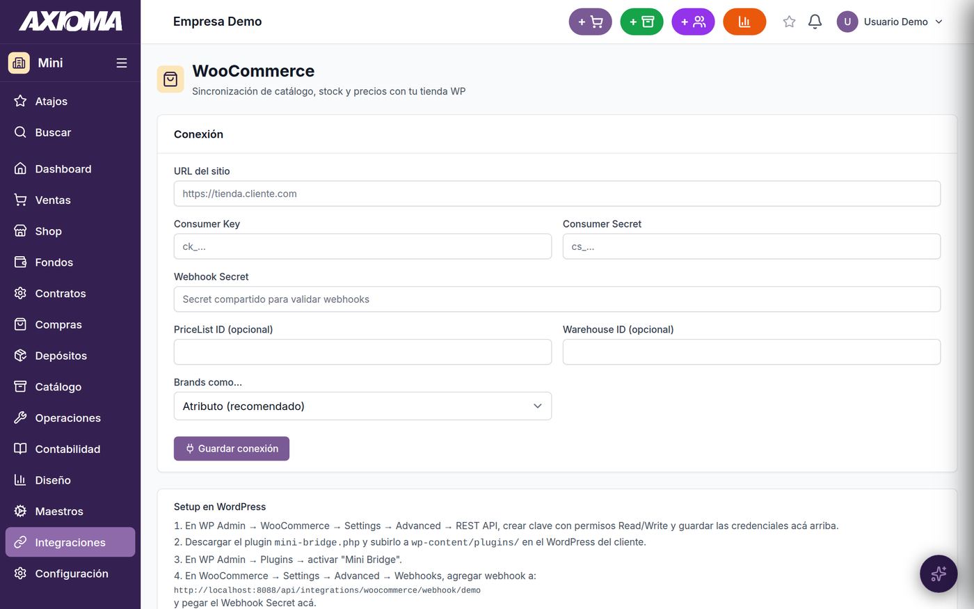Click the 'Conexión' section heading
This screenshot has width=974, height=609.
198,134
